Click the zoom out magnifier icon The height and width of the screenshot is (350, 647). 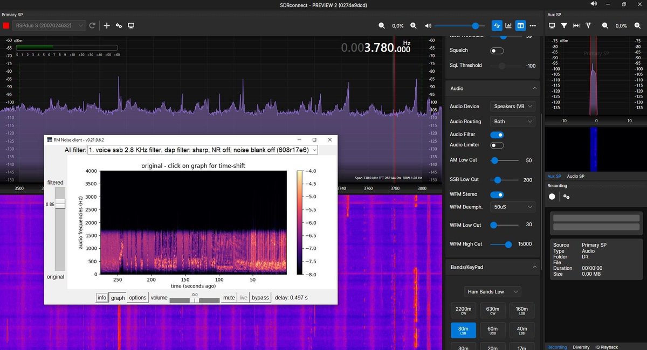pyautogui.click(x=381, y=25)
